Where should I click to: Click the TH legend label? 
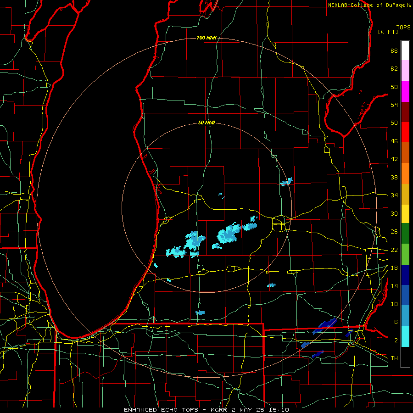[x=394, y=358]
